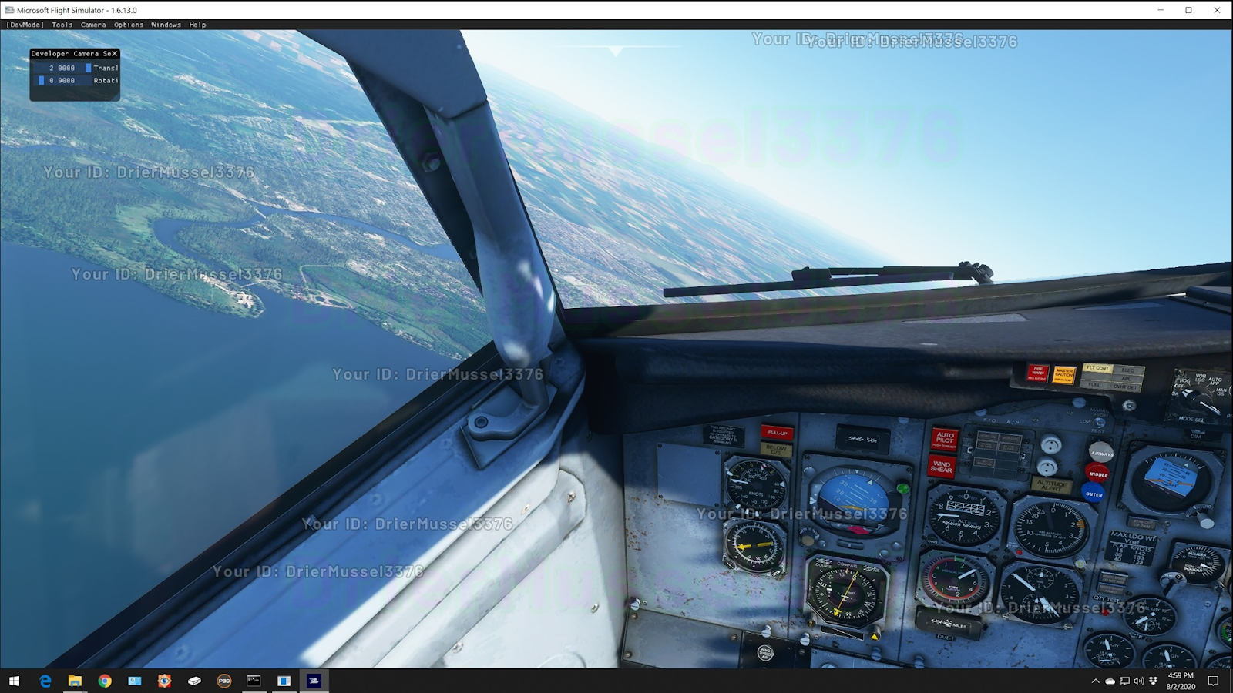The image size is (1233, 693).
Task: Open the Camera menu
Action: tap(93, 25)
